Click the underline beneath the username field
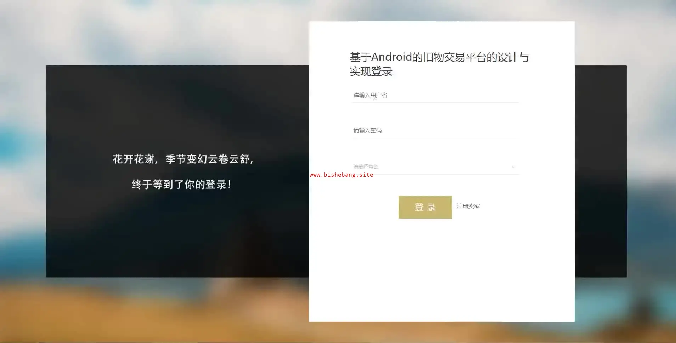Viewport: 676px width, 343px height. click(435, 103)
